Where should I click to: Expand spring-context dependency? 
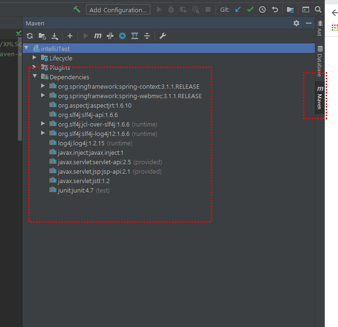43,85
